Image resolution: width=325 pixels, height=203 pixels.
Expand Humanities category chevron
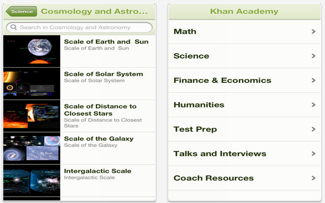[314, 105]
